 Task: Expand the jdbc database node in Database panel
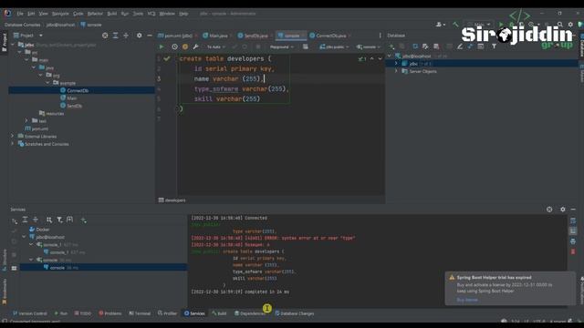click(396, 64)
